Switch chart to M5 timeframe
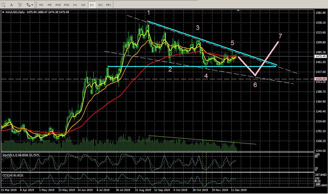 point(50,5)
